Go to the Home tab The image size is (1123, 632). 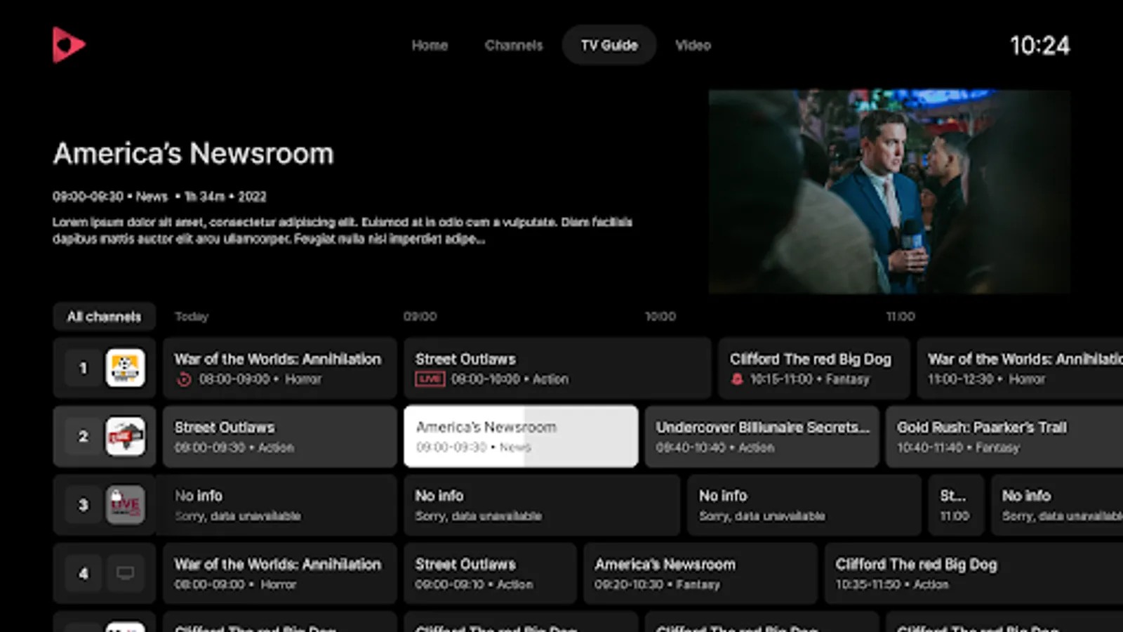(x=430, y=45)
